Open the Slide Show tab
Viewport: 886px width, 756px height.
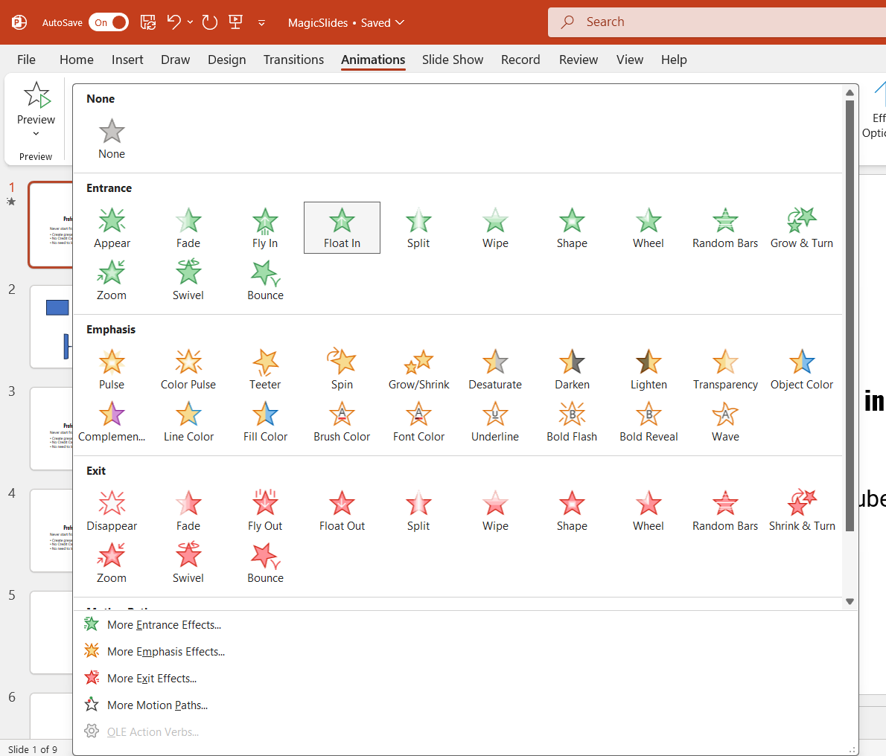pos(452,60)
